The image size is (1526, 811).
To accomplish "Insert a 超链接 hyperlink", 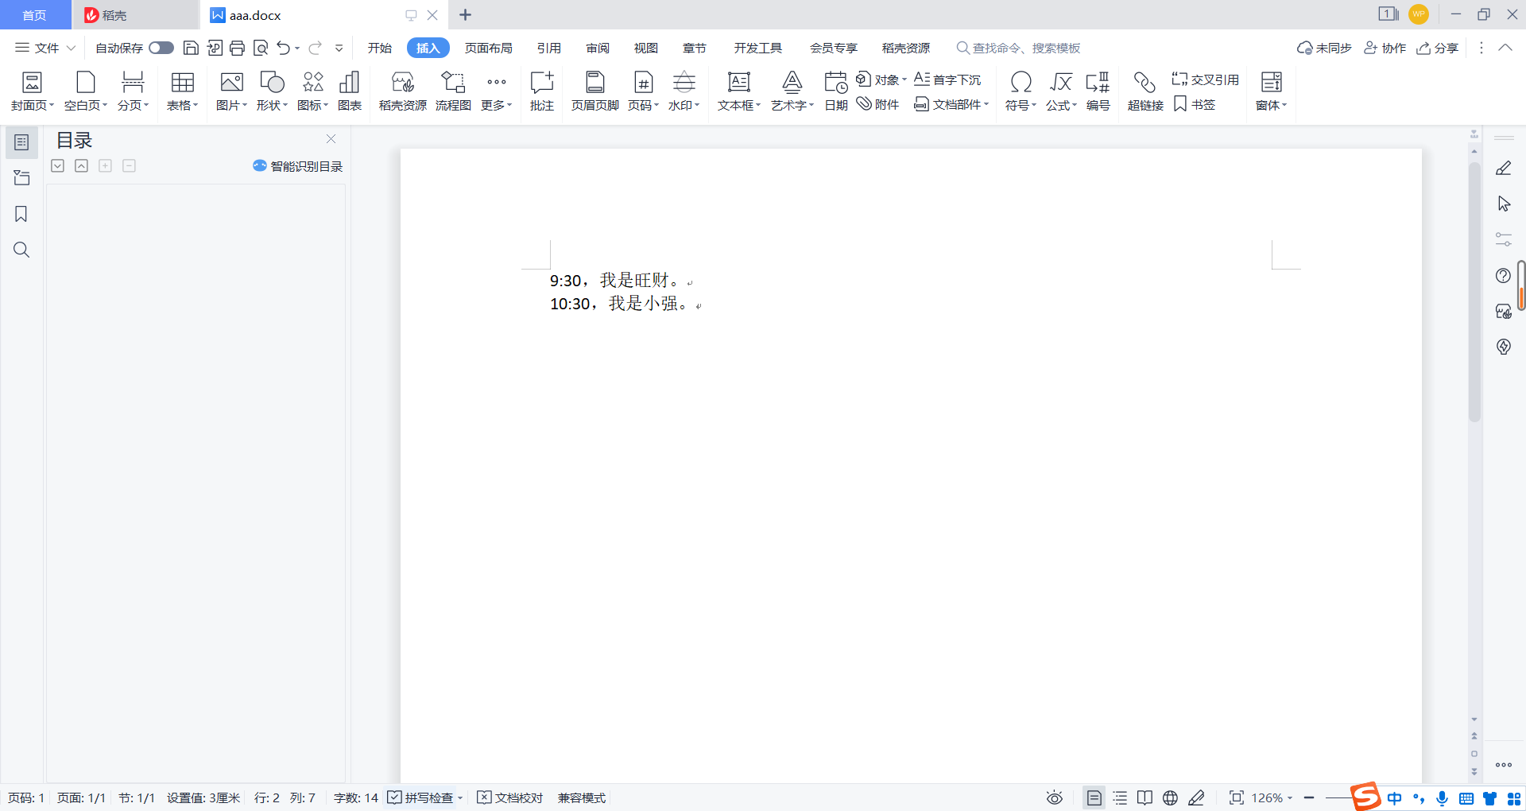I will pos(1145,91).
